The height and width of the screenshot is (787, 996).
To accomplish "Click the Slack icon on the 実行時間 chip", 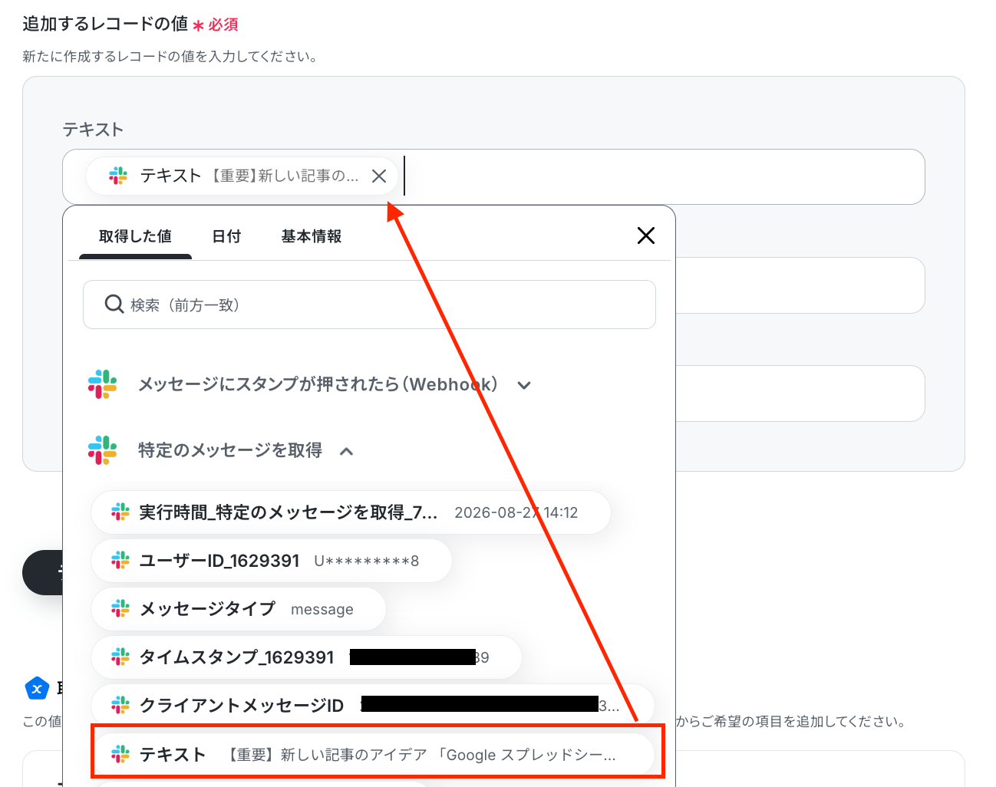I will (120, 512).
